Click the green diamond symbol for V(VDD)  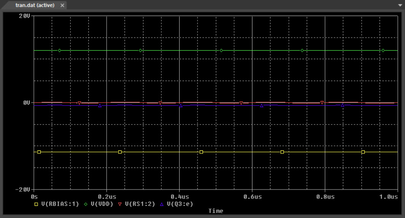pos(86,204)
